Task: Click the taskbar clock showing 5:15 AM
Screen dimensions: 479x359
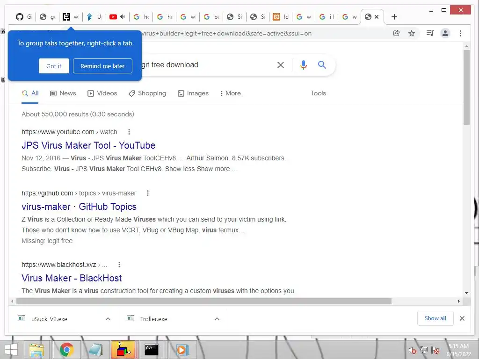Action: point(458,350)
